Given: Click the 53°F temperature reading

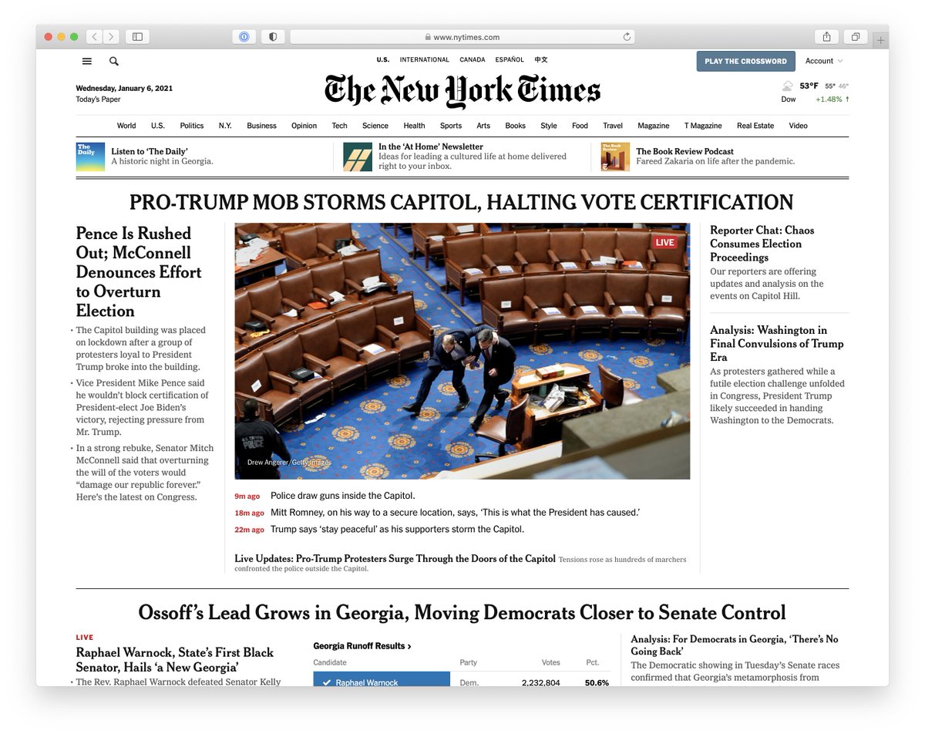Looking at the screenshot, I should click(x=809, y=86).
